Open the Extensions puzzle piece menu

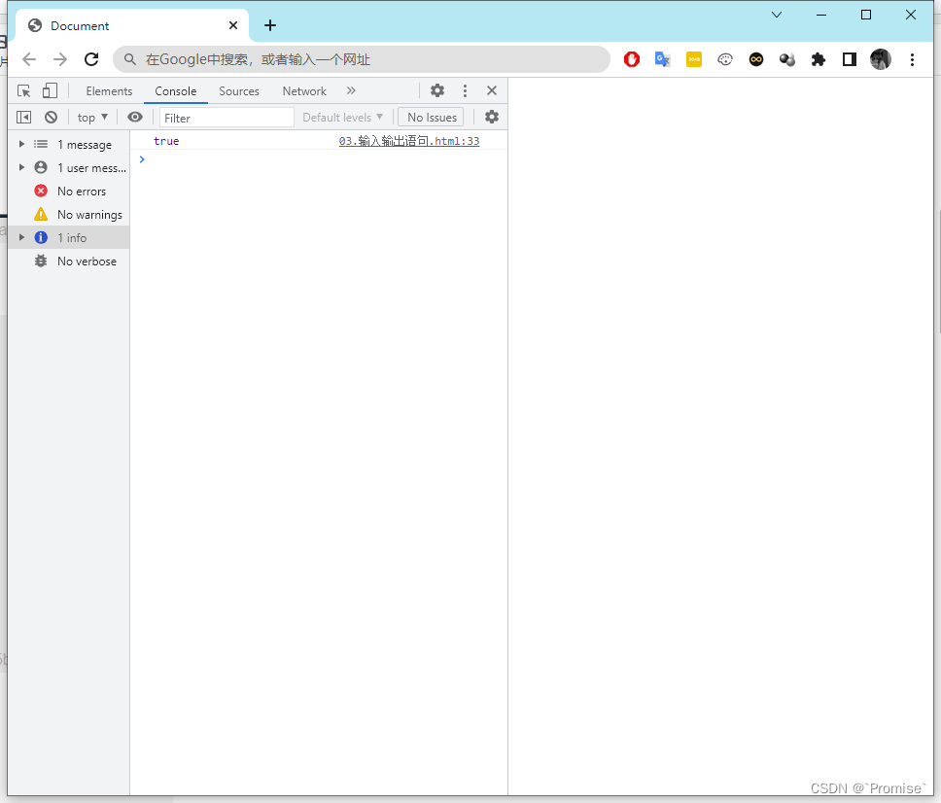(x=819, y=59)
